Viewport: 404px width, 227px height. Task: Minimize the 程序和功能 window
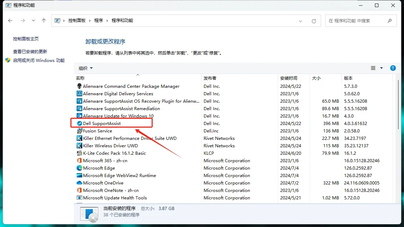point(361,5)
